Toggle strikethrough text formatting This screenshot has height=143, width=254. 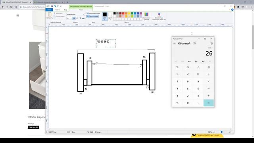83,18
